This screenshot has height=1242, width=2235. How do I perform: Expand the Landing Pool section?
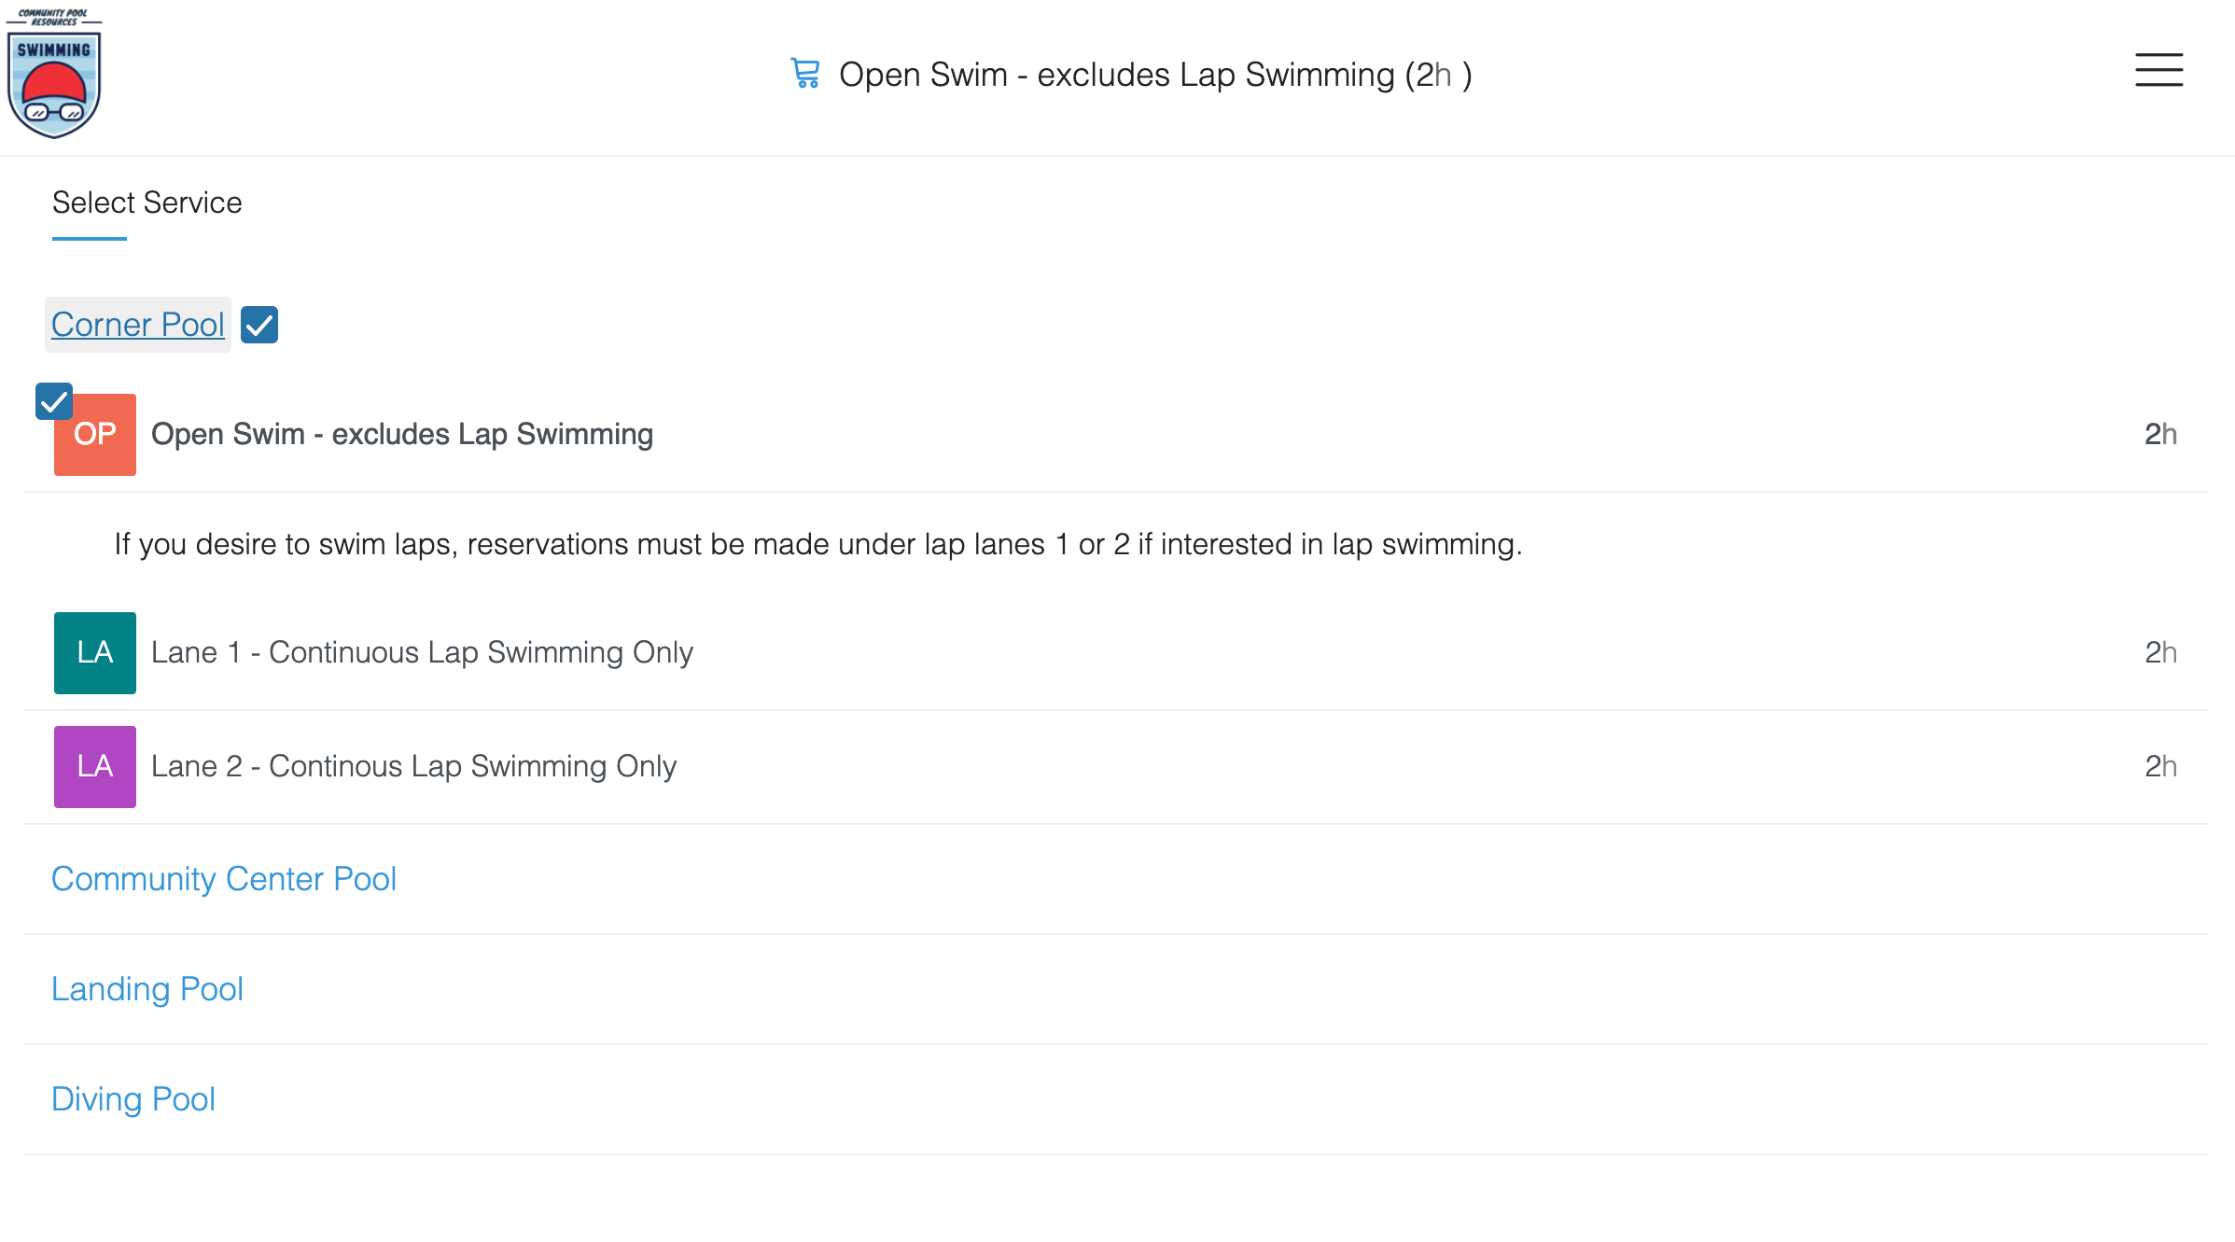147,989
